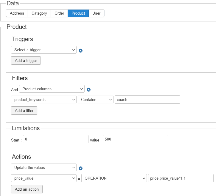Expand the Product columns filter type dropdown

52,89
